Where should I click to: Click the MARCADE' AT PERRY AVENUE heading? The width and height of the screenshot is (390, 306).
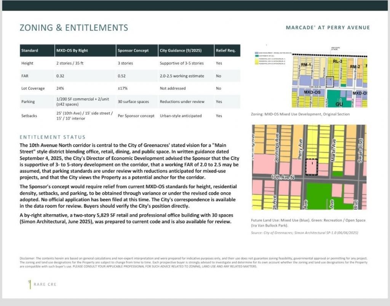pyautogui.click(x=328, y=27)
